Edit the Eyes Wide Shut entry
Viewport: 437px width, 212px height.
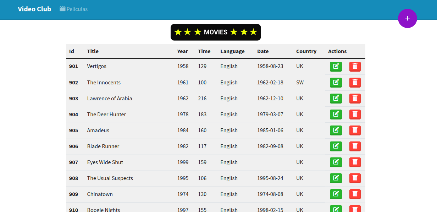click(x=336, y=162)
